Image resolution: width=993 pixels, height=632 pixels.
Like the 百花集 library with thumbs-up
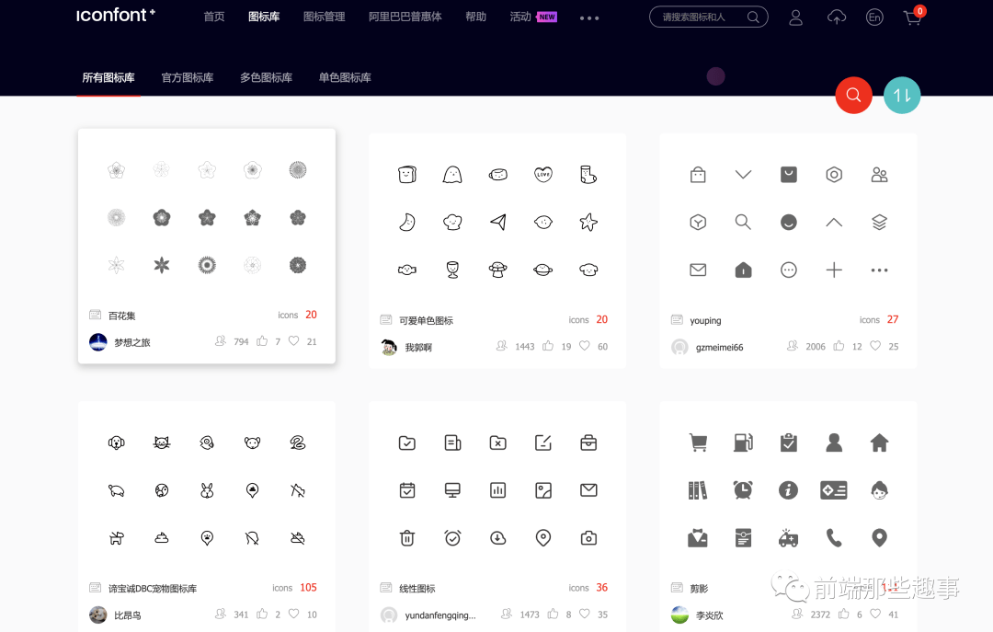click(x=261, y=341)
